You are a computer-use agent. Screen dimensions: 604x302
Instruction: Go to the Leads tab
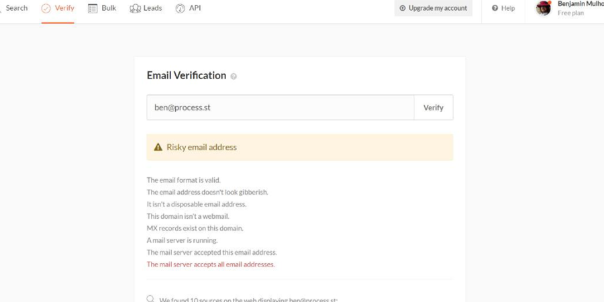pos(146,8)
